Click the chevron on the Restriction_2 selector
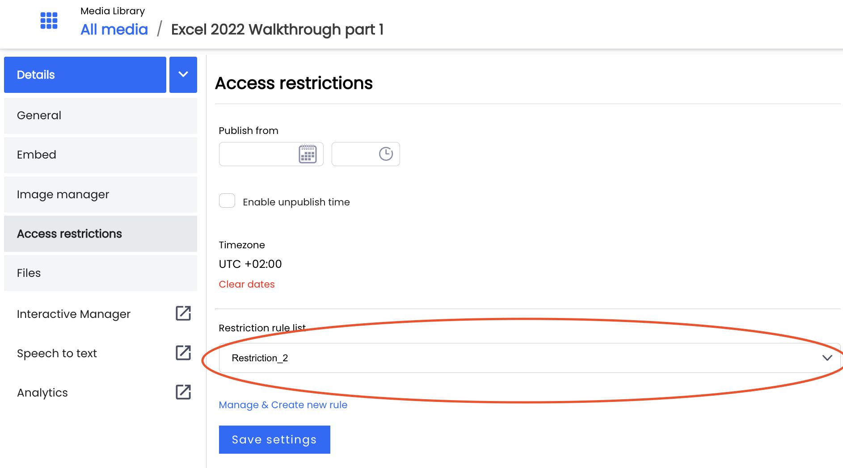This screenshot has height=468, width=843. pos(827,358)
